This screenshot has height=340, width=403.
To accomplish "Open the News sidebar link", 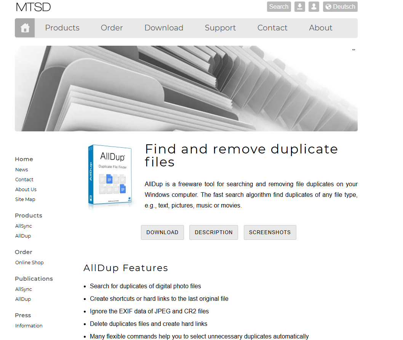I will 22,169.
